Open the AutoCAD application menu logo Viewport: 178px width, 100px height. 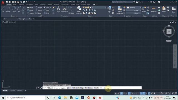tap(3, 3)
